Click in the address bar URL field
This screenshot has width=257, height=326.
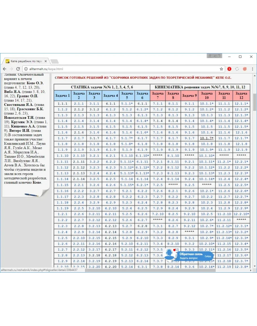coord(121,69)
